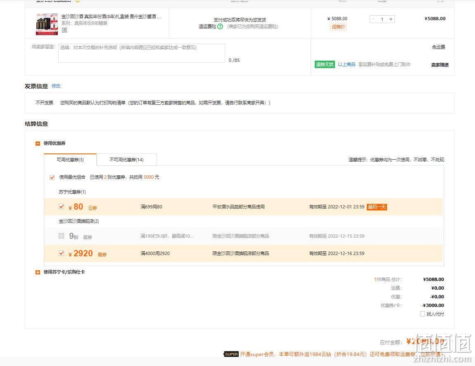Focus the 给卖家留言 message box
The height and width of the screenshot is (366, 475).
(142, 53)
